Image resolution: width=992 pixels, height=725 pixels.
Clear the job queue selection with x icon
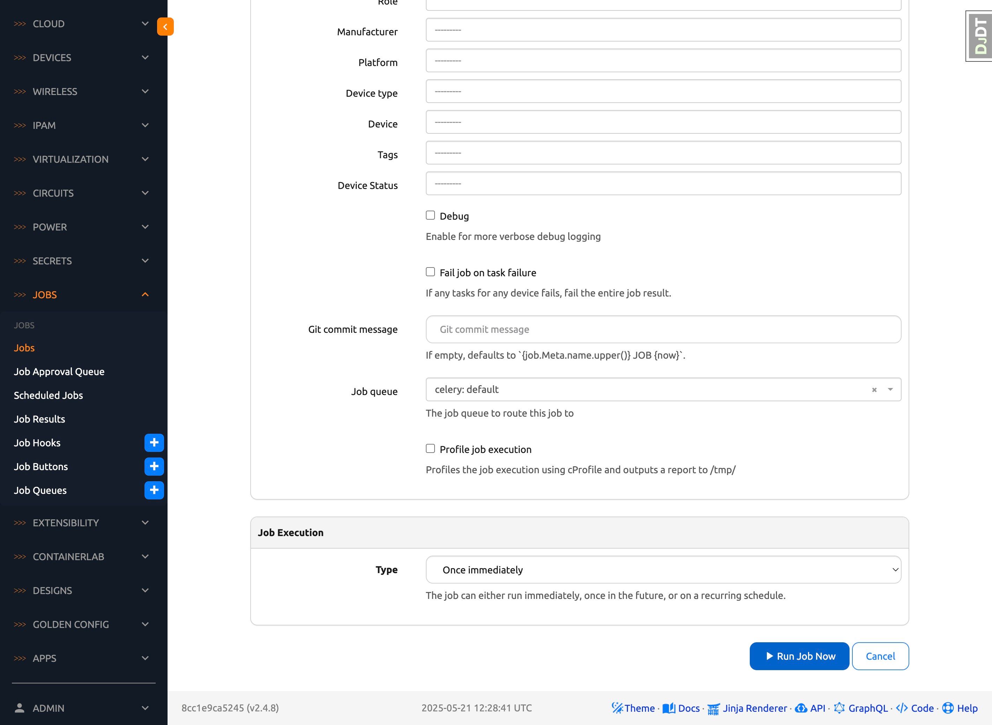point(874,390)
